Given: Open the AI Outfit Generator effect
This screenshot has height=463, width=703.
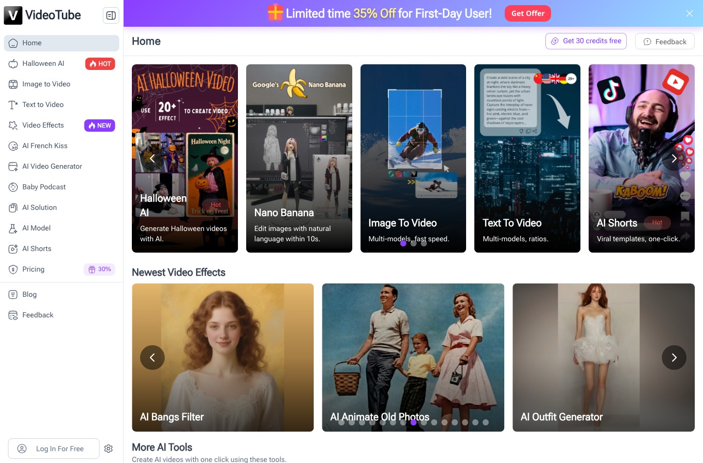Looking at the screenshot, I should (604, 358).
